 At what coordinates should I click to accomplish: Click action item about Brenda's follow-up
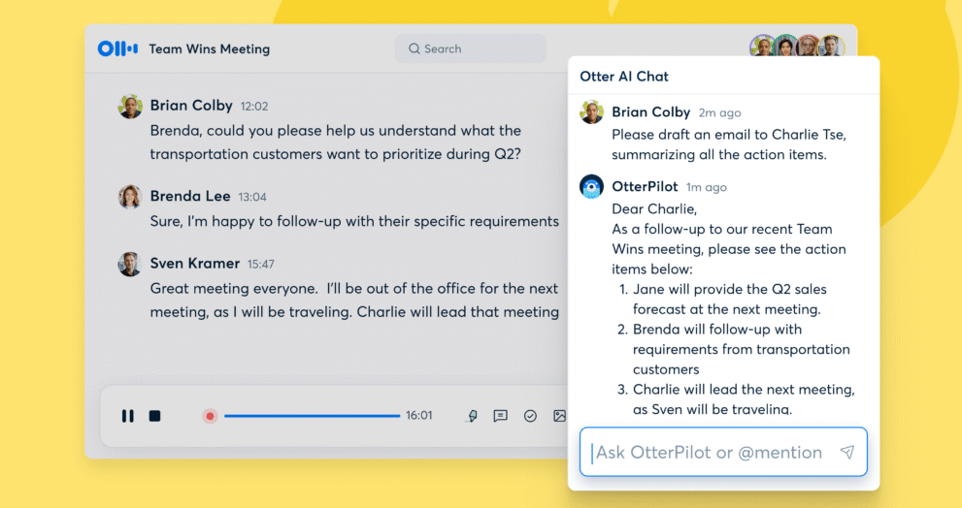pos(741,349)
